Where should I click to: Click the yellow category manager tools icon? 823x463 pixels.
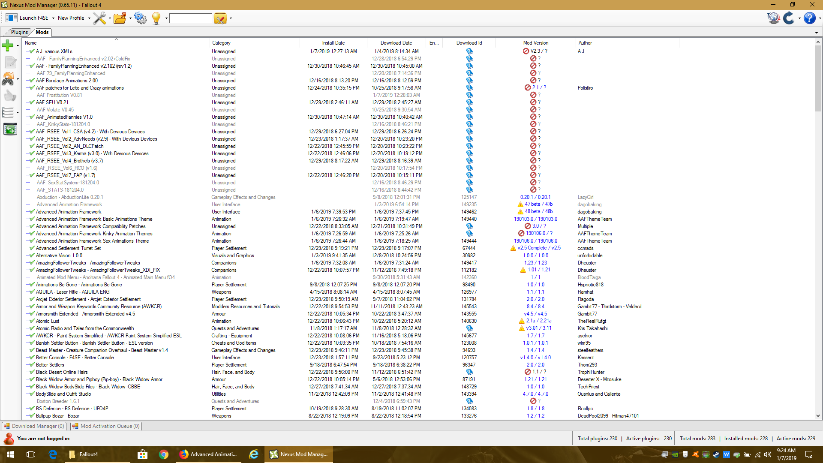220,18
